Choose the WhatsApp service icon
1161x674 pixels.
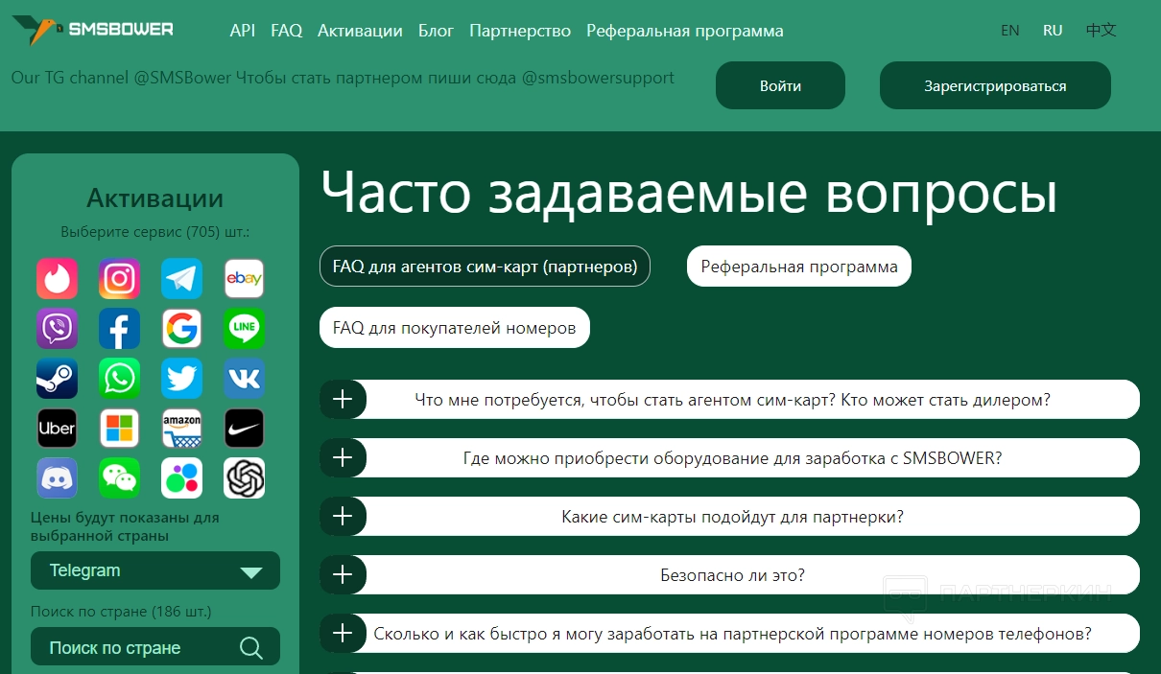pyautogui.click(x=119, y=379)
